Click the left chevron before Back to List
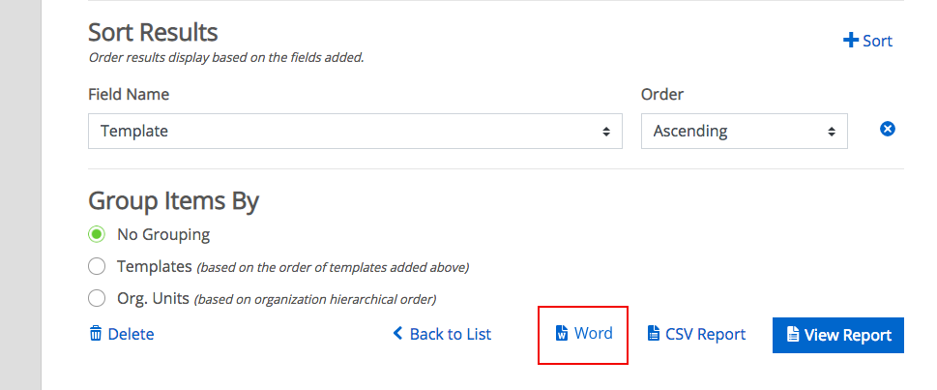 point(398,333)
